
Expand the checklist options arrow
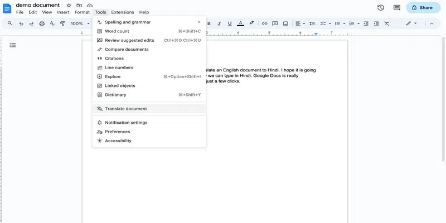330,23
